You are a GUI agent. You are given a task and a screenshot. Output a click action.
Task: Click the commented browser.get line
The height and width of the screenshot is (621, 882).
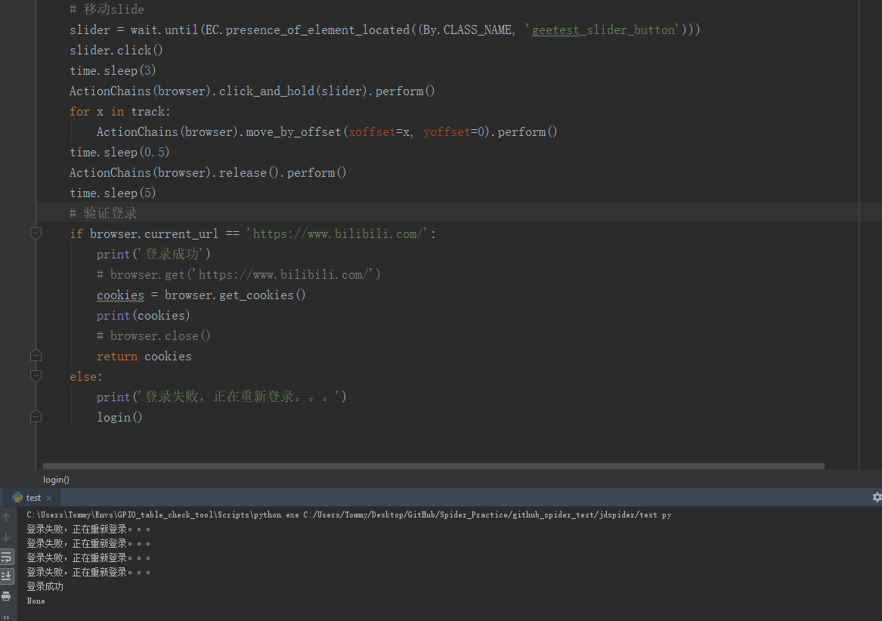point(239,274)
